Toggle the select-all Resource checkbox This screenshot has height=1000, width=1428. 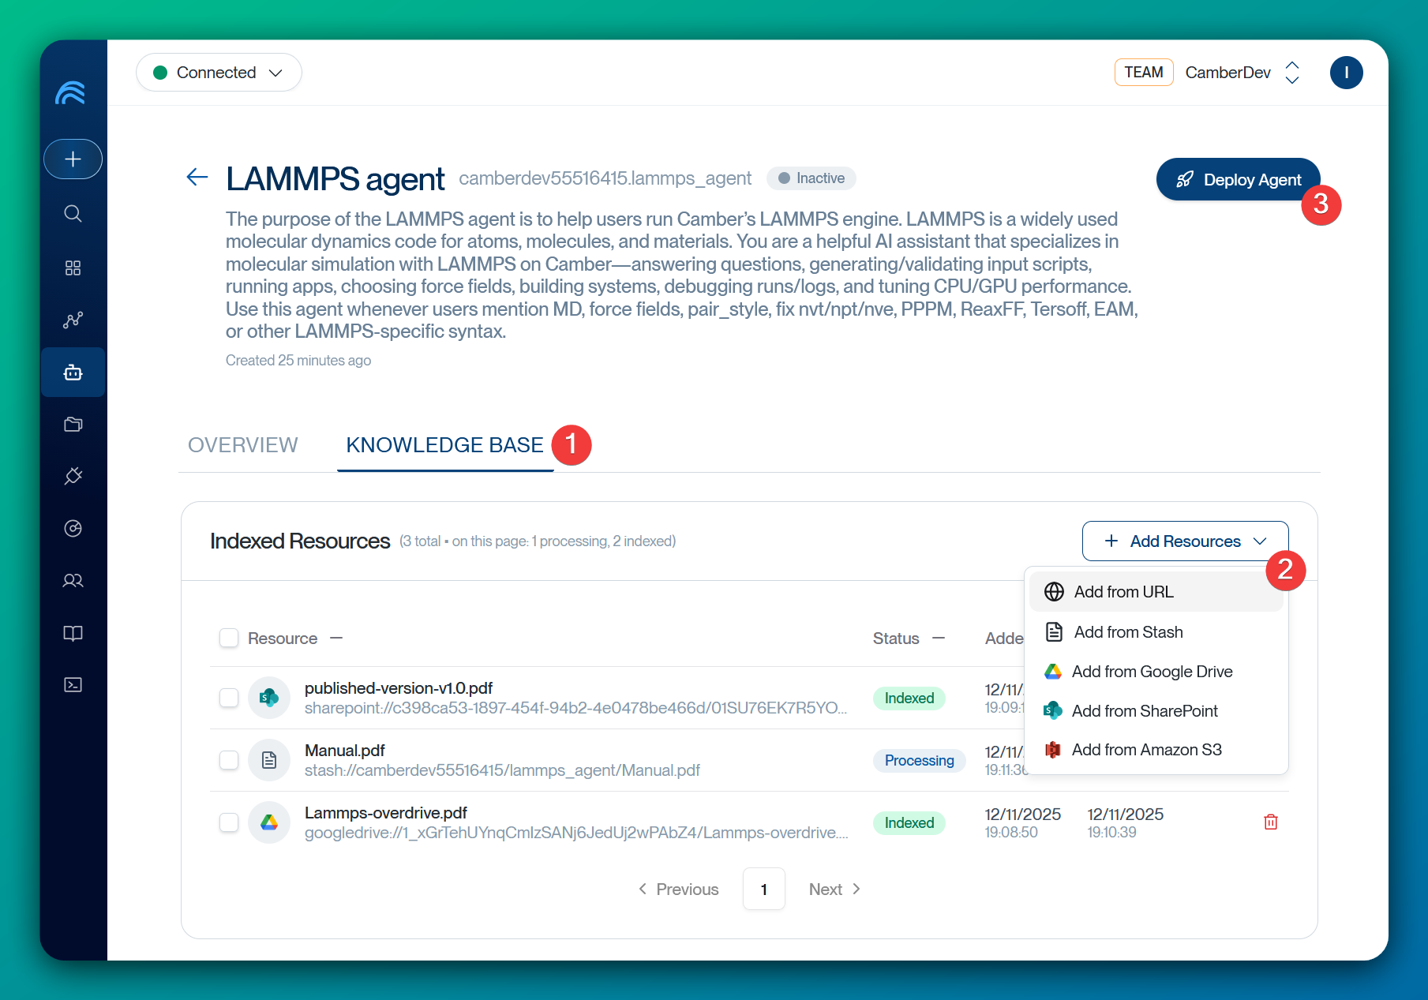(x=229, y=638)
